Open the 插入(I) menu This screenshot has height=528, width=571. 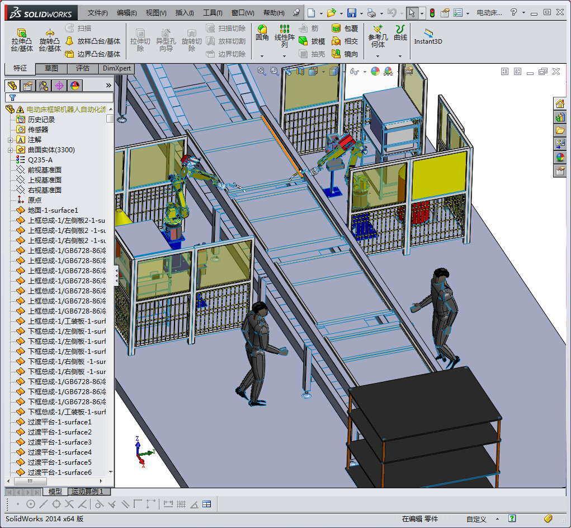pos(184,13)
